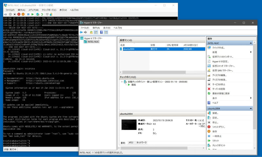Click blue Help icon in Hyper-V Manager toolbar

point(102,32)
